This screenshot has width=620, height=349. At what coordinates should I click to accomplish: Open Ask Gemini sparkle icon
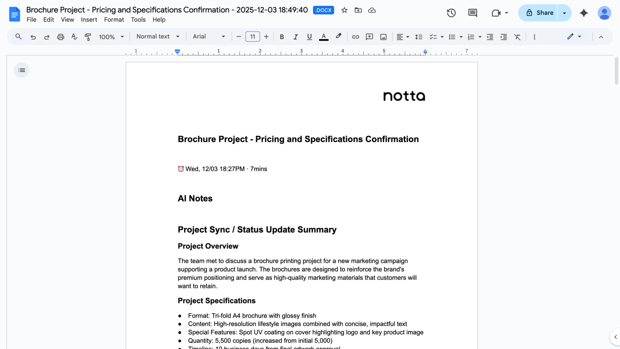pyautogui.click(x=584, y=13)
